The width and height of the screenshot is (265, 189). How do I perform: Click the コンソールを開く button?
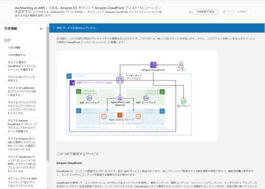[x=235, y=11]
